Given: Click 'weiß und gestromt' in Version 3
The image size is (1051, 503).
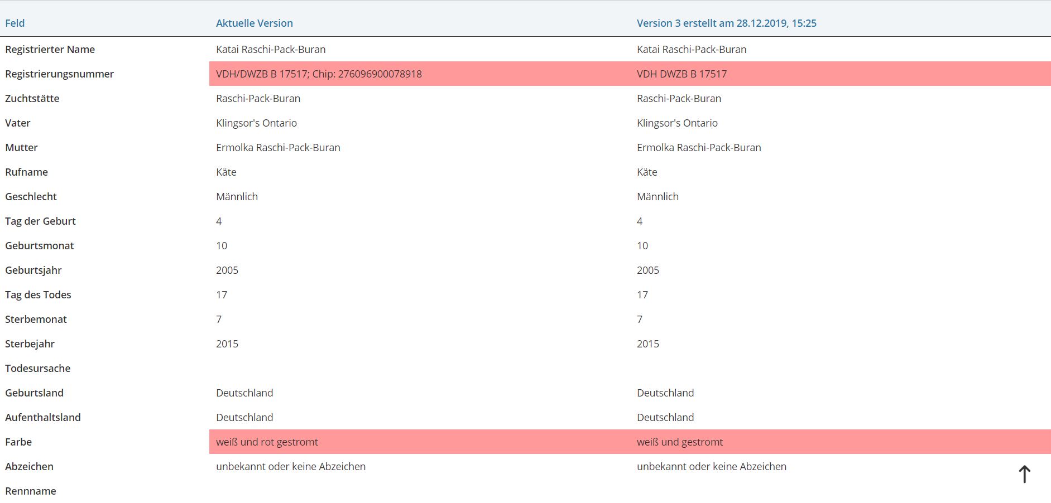Looking at the screenshot, I should tap(680, 442).
